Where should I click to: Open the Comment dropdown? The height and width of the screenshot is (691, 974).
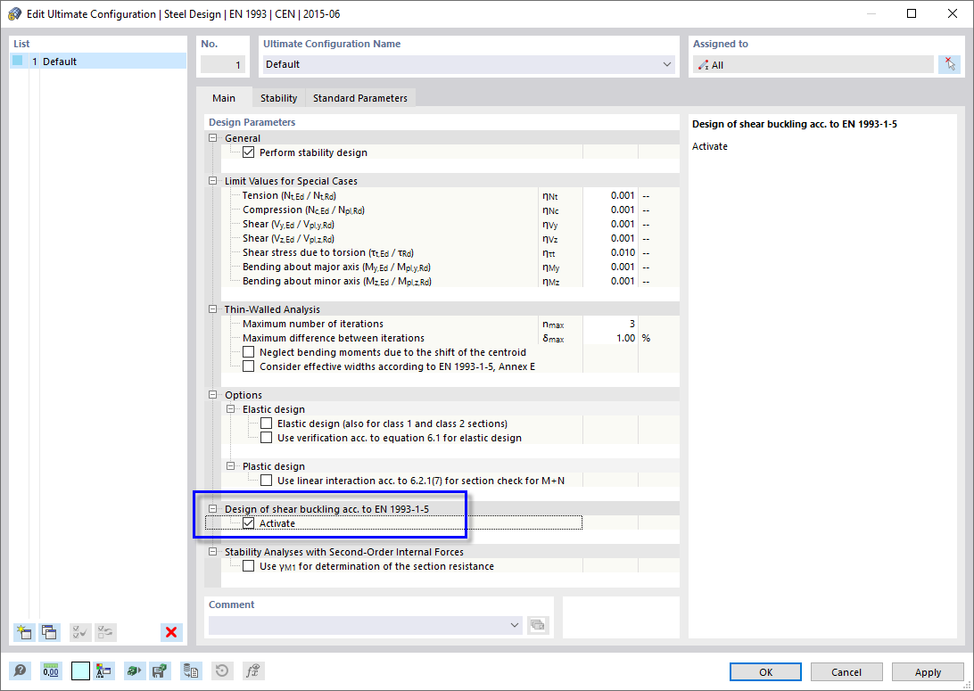(x=514, y=625)
